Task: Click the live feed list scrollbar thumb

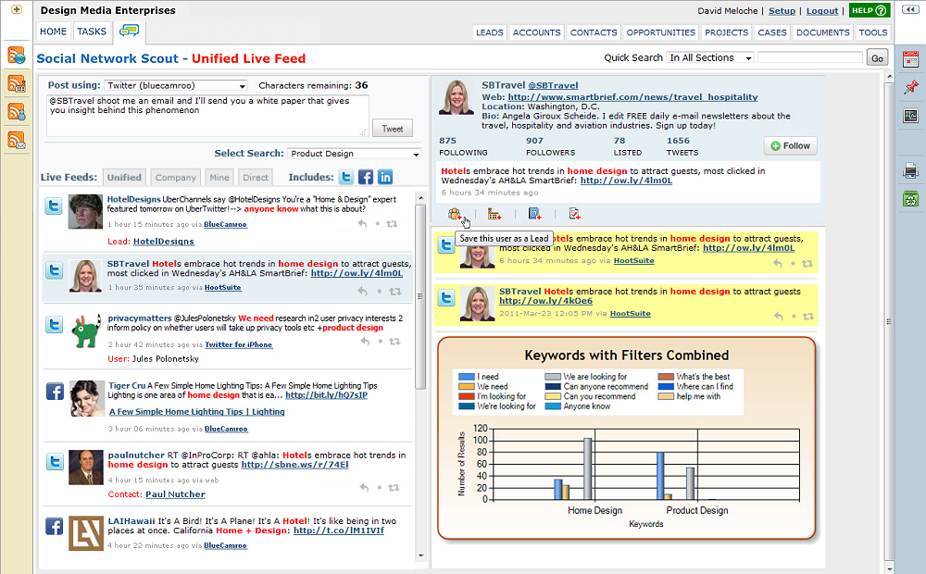Action: (x=420, y=296)
